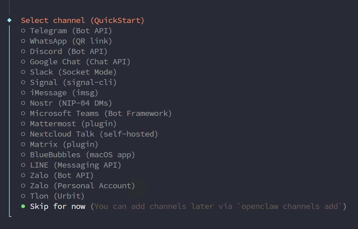The image size is (358, 229).
Task: Select BlueBubbles (macOS app)
Action: click(82, 154)
